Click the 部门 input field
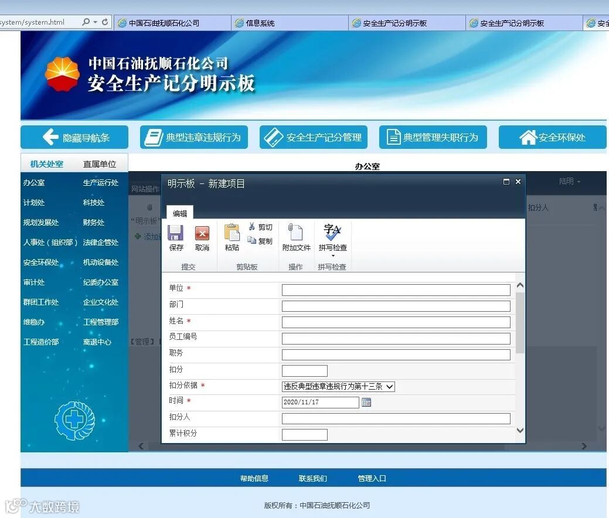The height and width of the screenshot is (518, 609). pos(396,306)
